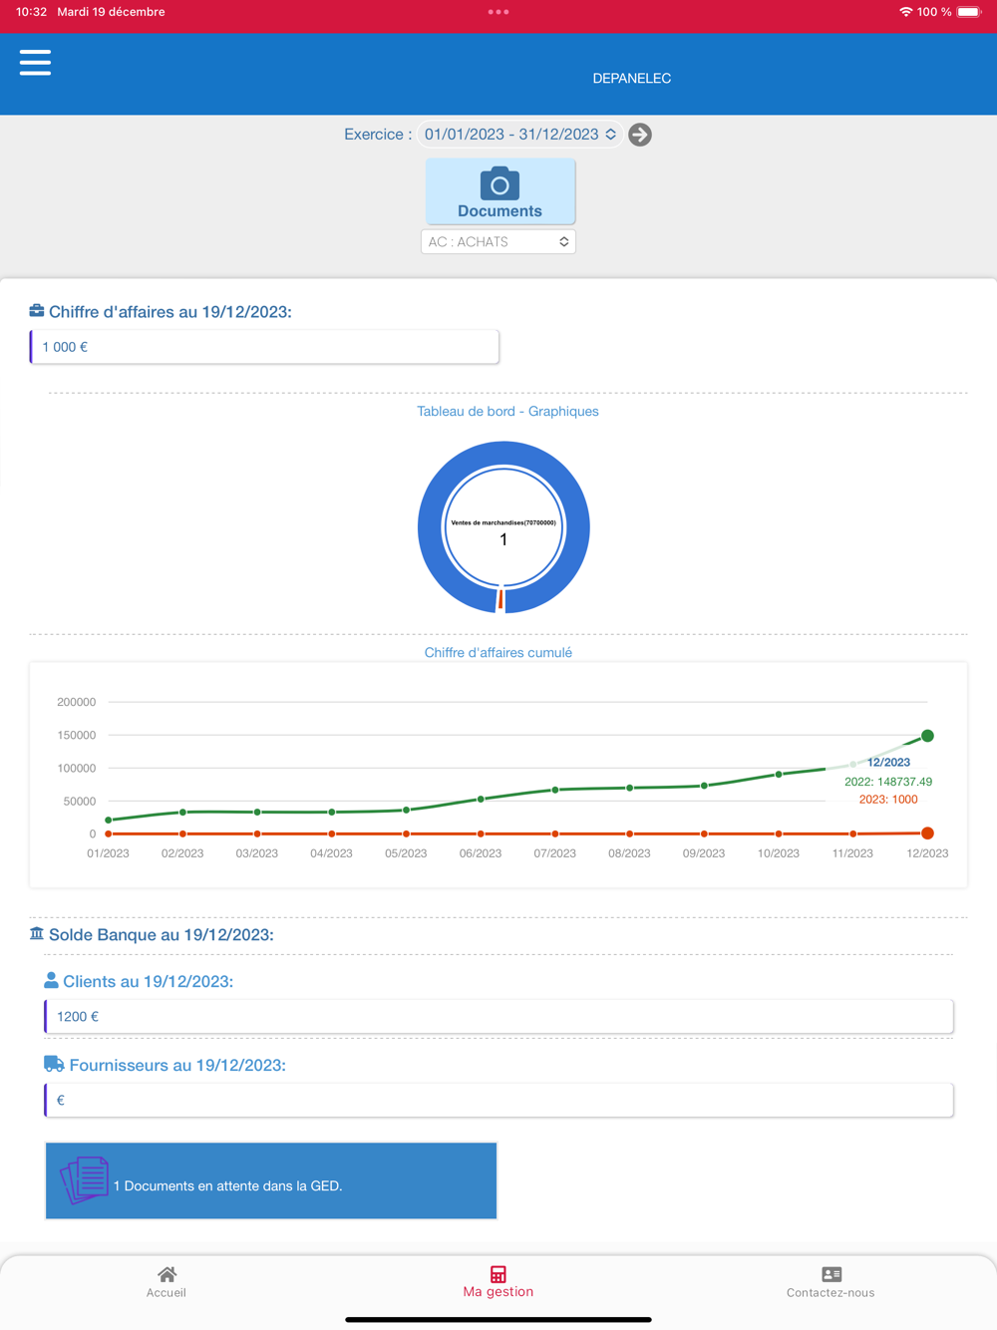Expand the AC : ACHATS dropdown
Viewport: 997px width, 1330px height.
[x=498, y=242]
